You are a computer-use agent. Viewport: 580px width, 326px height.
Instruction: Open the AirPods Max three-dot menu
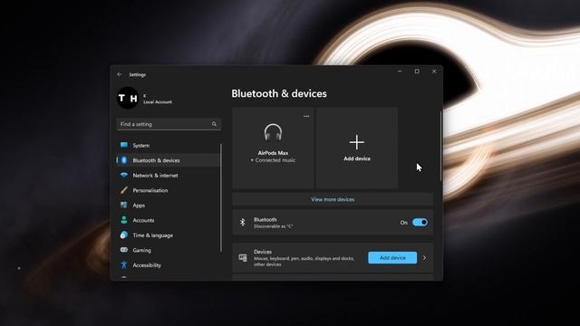point(306,116)
